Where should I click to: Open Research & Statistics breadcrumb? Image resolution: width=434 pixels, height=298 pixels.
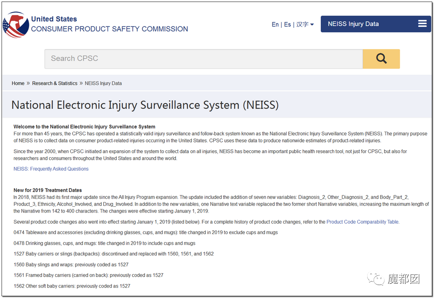pos(55,83)
